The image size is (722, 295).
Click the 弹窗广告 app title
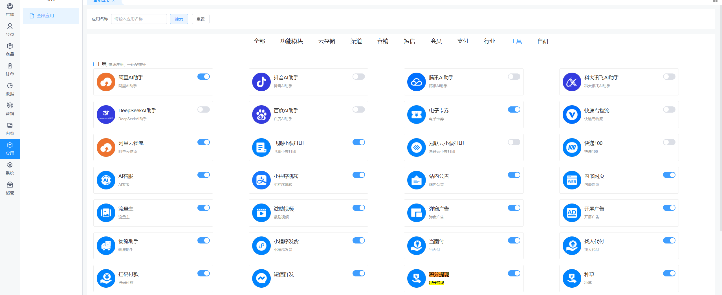439,209
